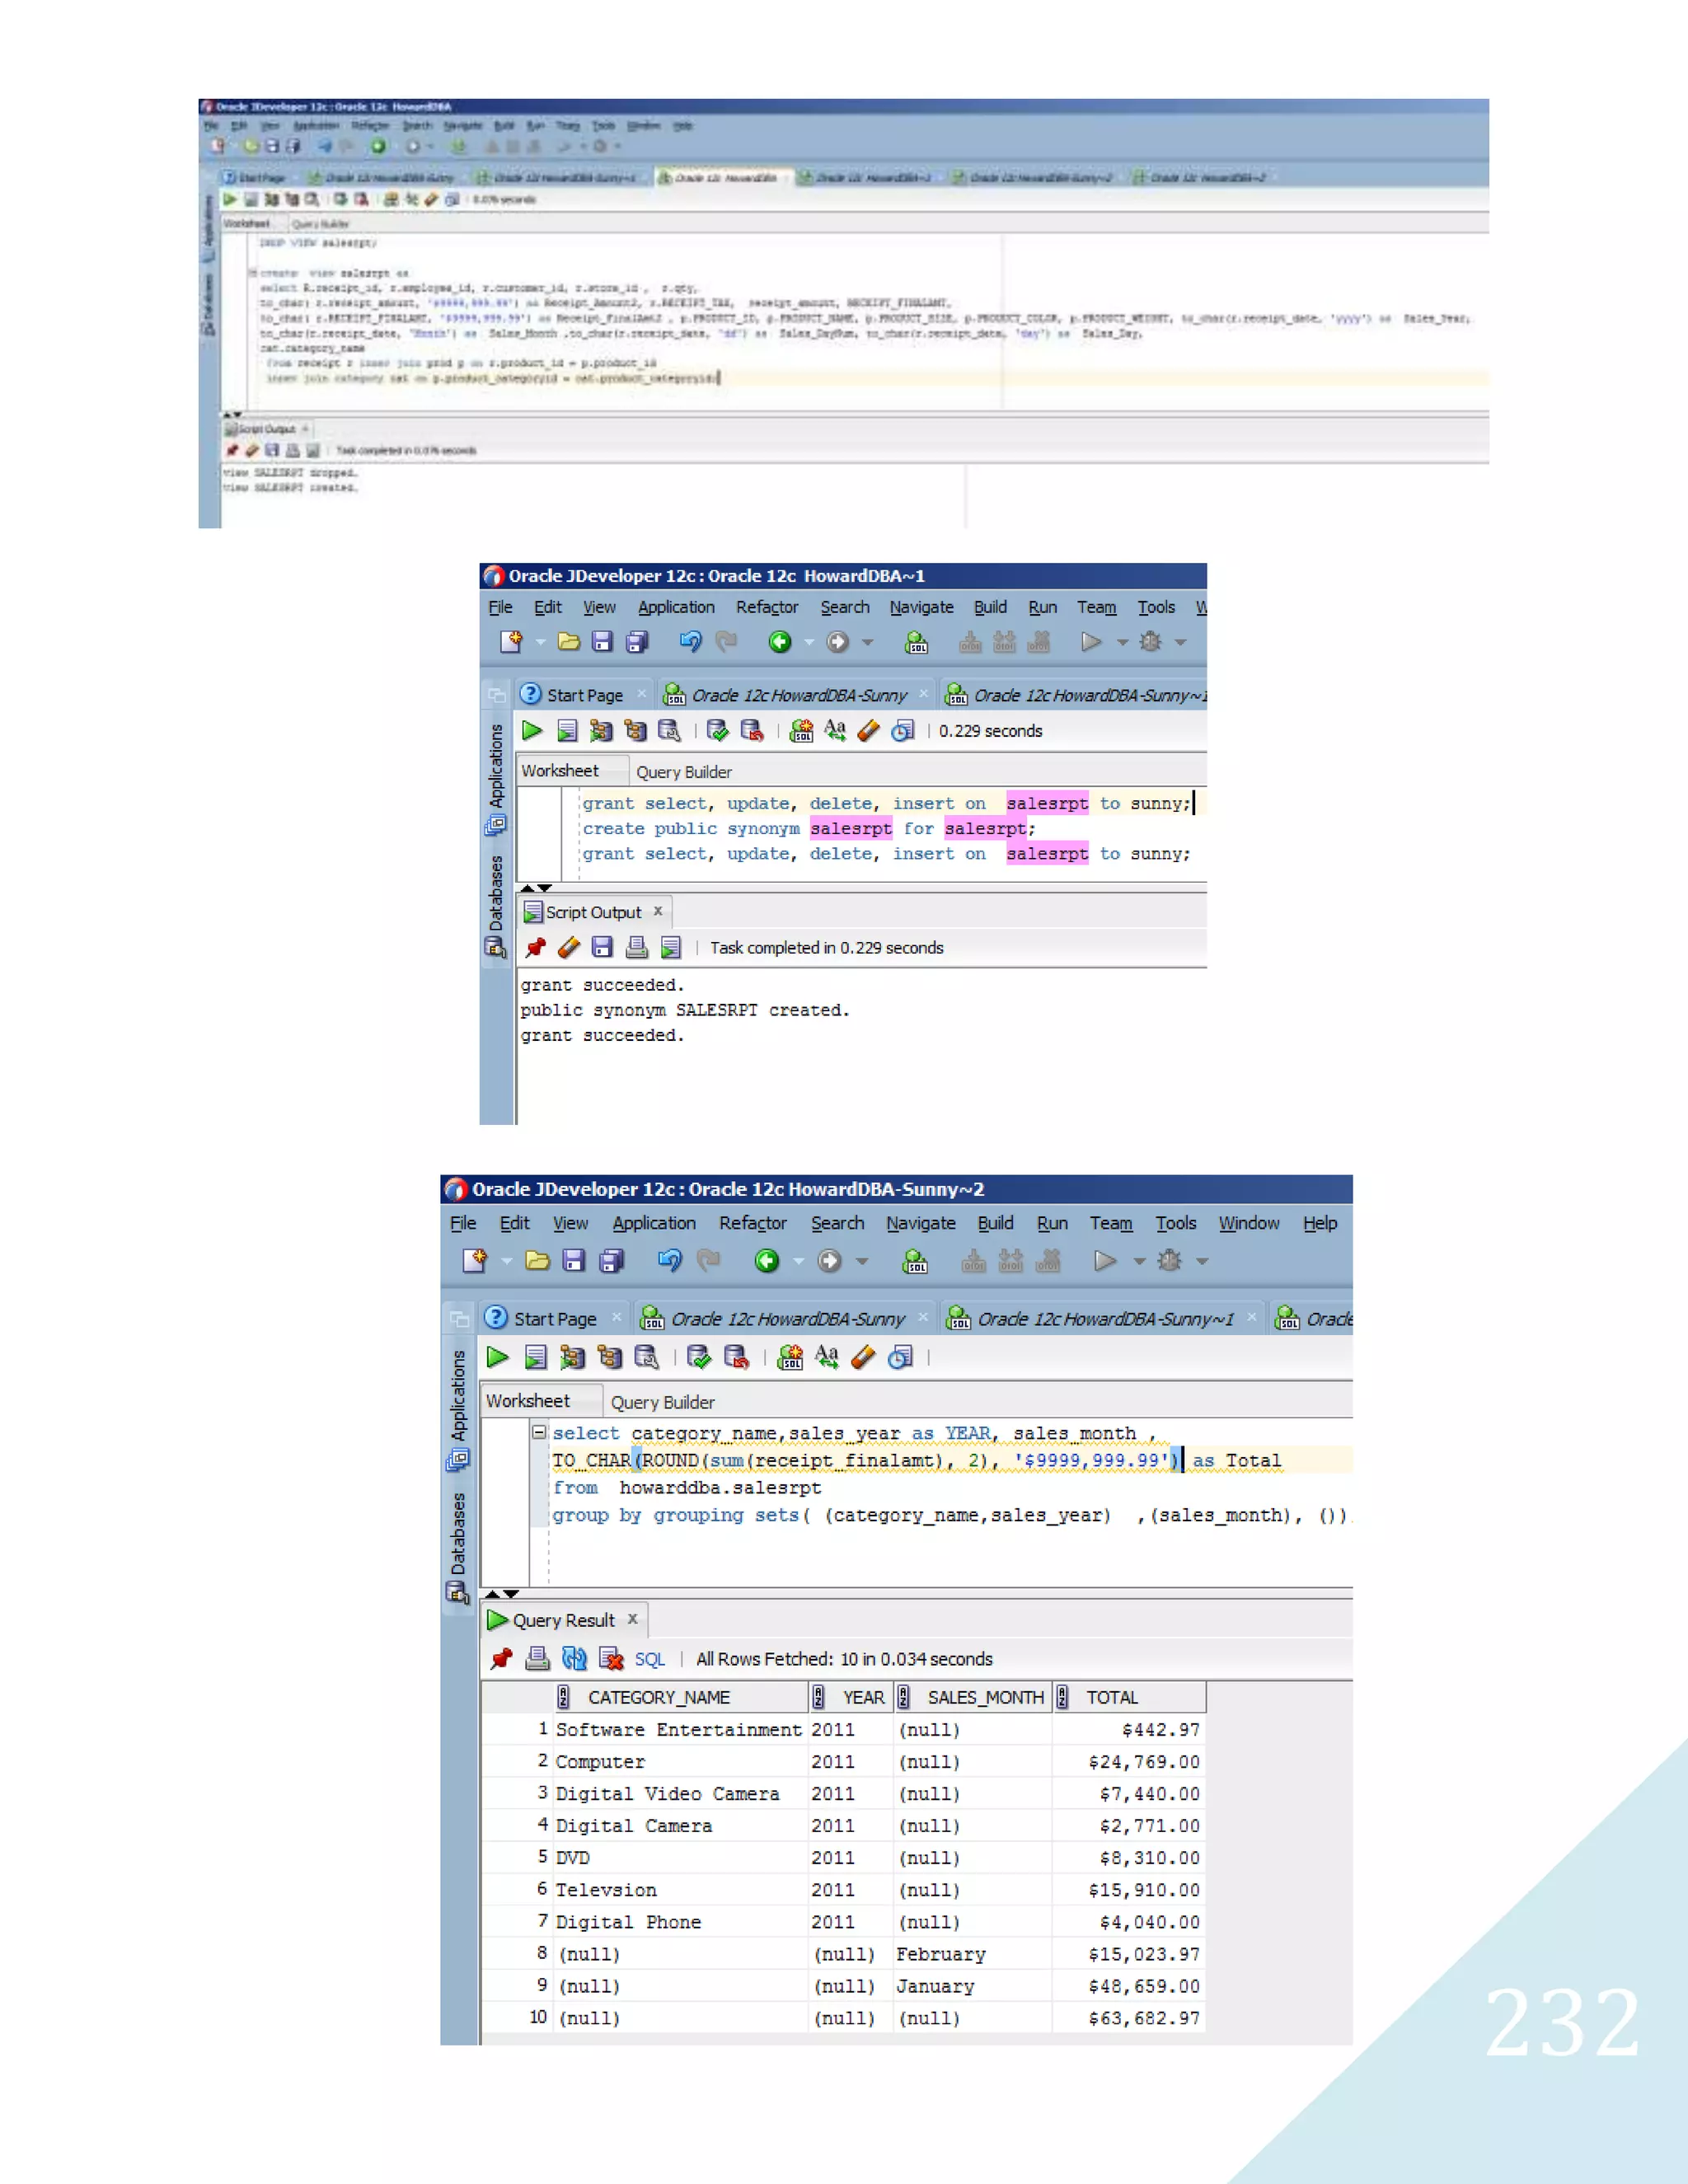This screenshot has height=2184, width=1688.
Task: Print Script Output in HowardDBA~1 window
Action: pos(637,947)
